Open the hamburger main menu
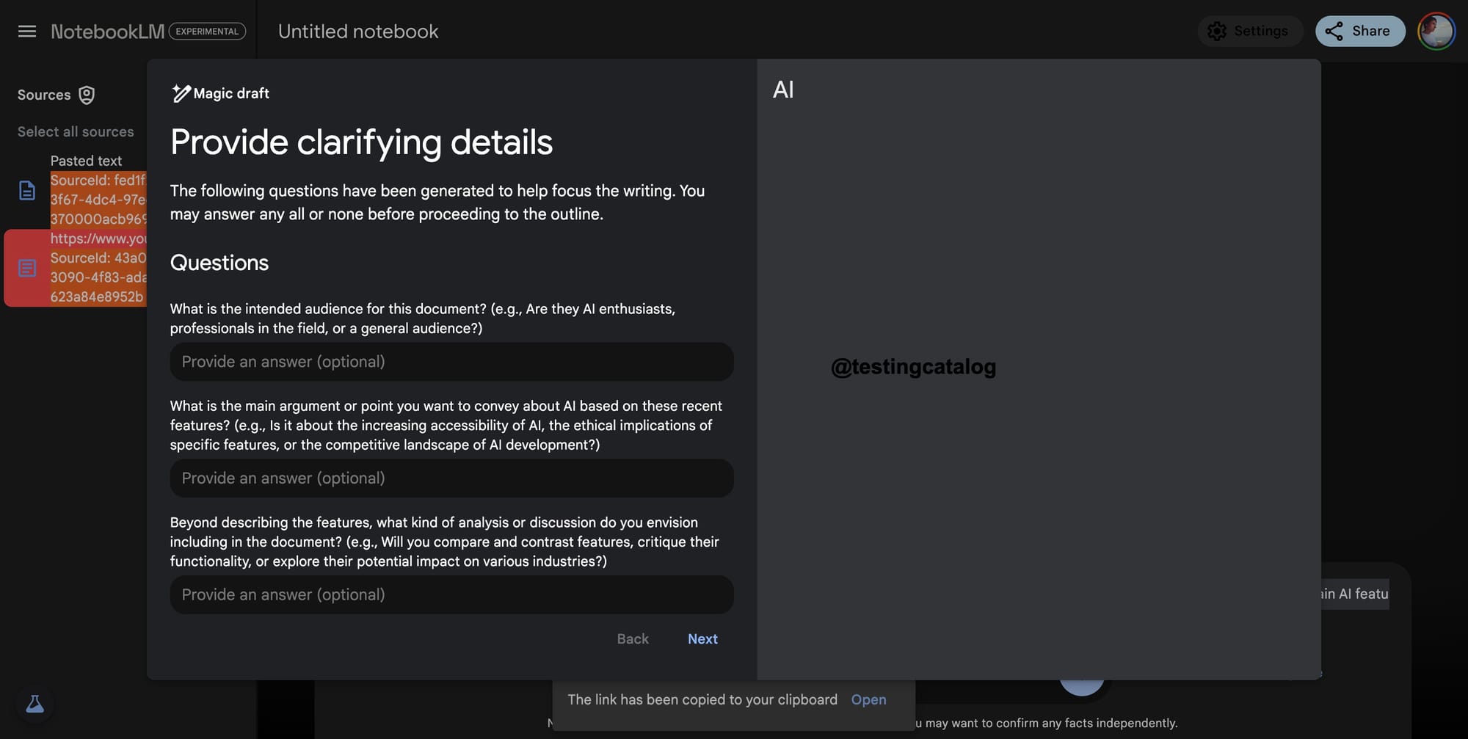 [27, 31]
